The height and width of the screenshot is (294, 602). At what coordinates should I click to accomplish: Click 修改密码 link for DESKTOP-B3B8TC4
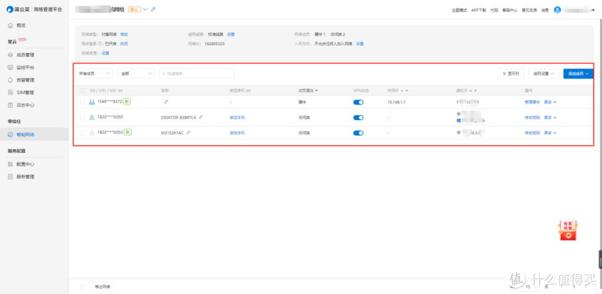point(532,118)
